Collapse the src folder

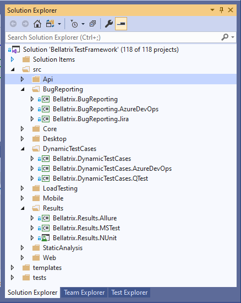pyautogui.click(x=13, y=69)
